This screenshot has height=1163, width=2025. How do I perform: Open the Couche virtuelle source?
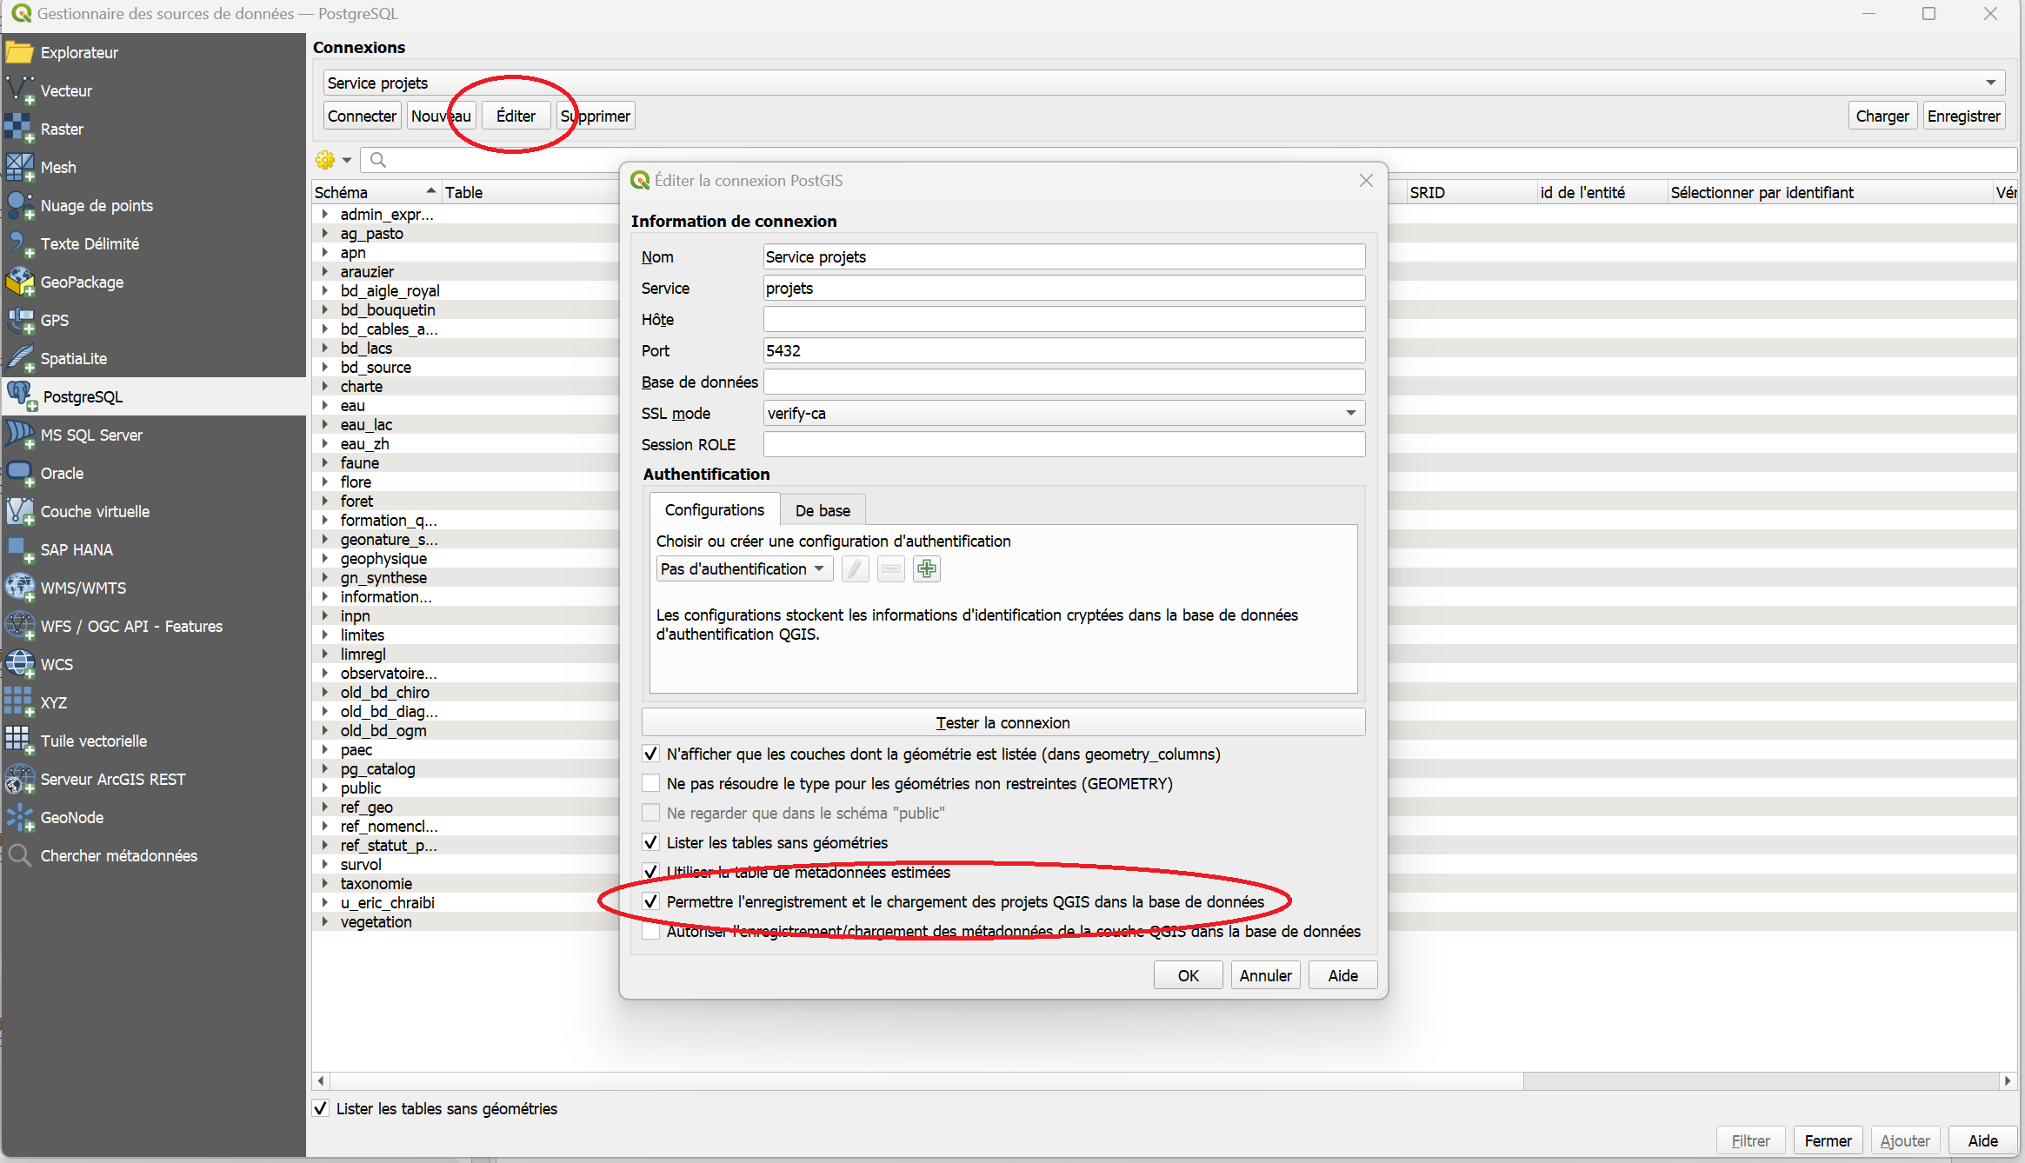click(153, 511)
